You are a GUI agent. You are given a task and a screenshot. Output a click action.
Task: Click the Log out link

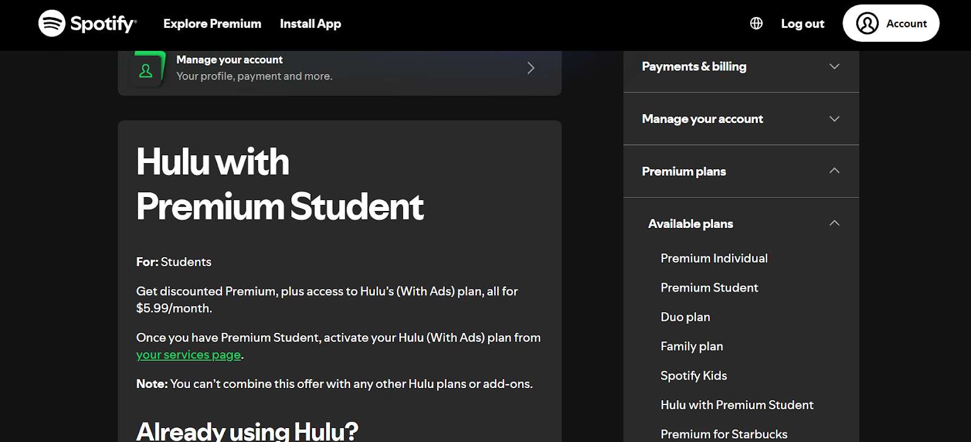802,24
